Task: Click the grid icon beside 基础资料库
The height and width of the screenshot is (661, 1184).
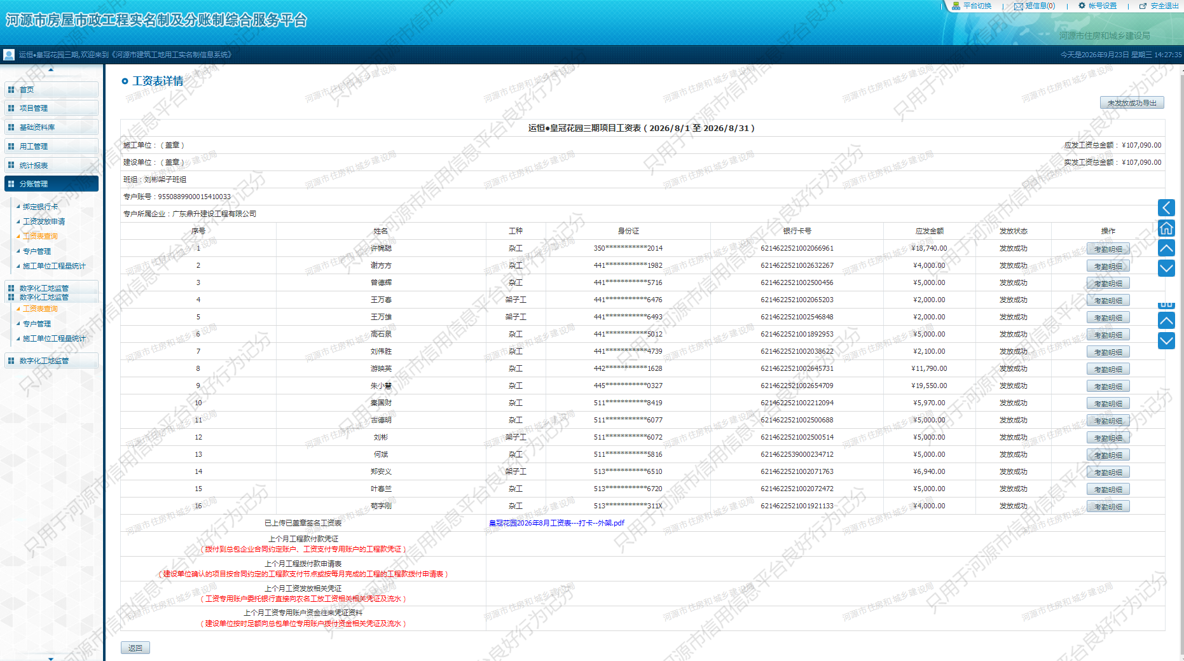Action: [x=11, y=127]
